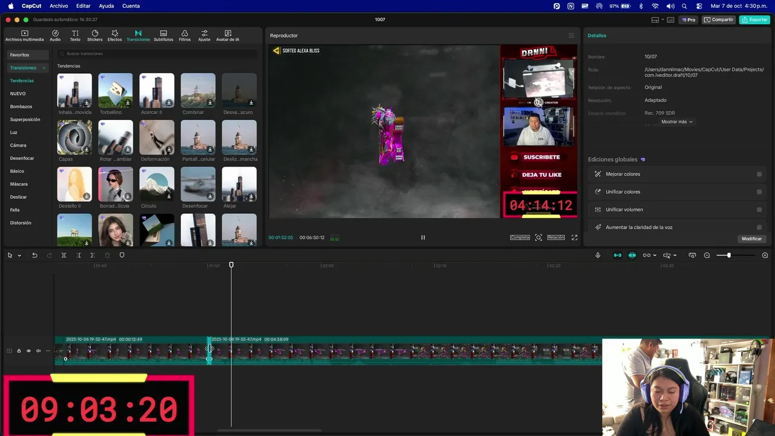Click the playhead marker on timeline ruler
Viewport: 775px width, 436px height.
(231, 265)
